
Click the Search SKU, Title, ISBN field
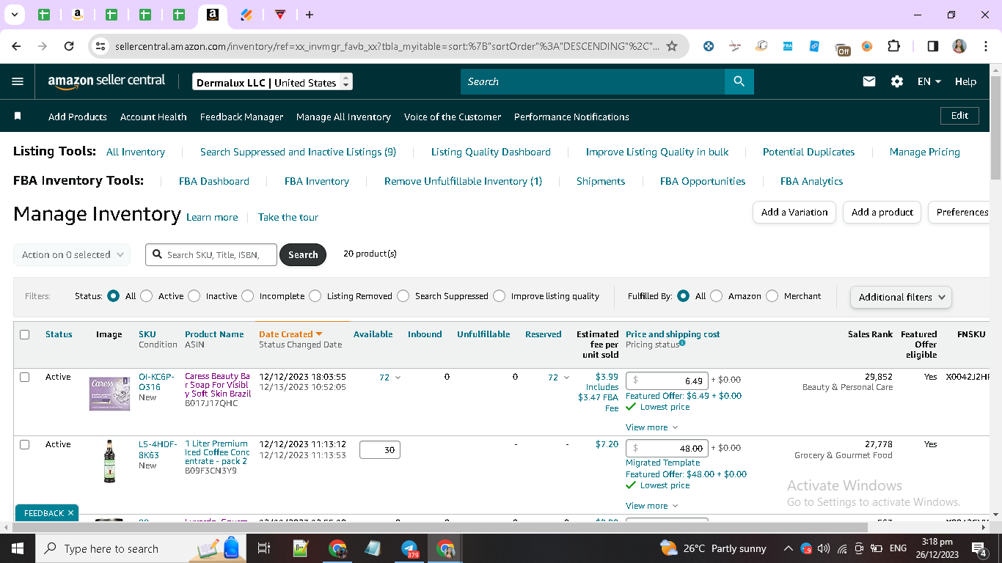(x=211, y=254)
